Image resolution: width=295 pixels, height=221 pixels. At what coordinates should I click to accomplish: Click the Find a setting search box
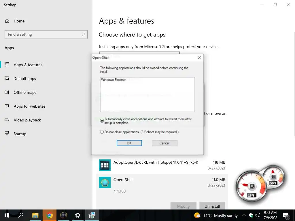(46, 35)
